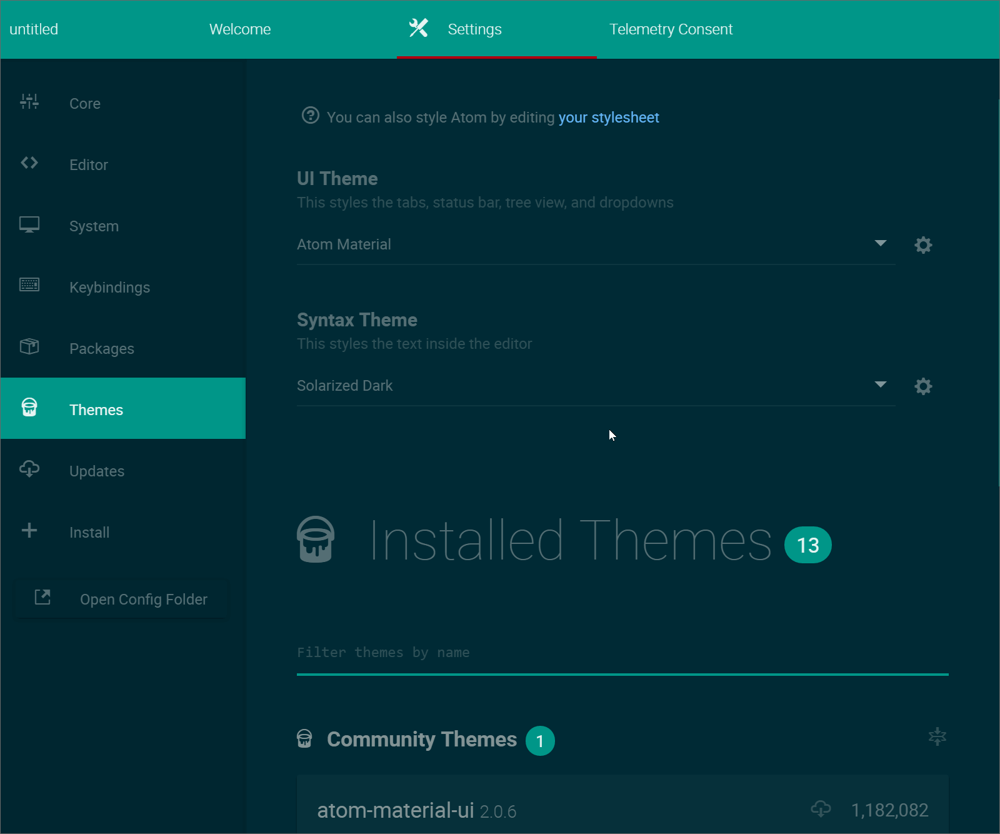Viewport: 1000px width, 834px height.
Task: Click the UI Theme heading
Action: [x=337, y=179]
